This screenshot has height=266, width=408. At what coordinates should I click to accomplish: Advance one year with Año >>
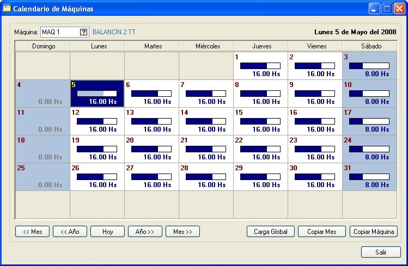[145, 232]
